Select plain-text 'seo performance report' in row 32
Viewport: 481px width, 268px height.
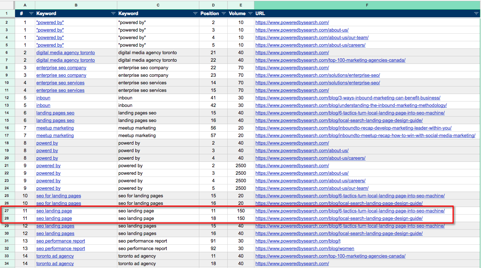point(143,249)
